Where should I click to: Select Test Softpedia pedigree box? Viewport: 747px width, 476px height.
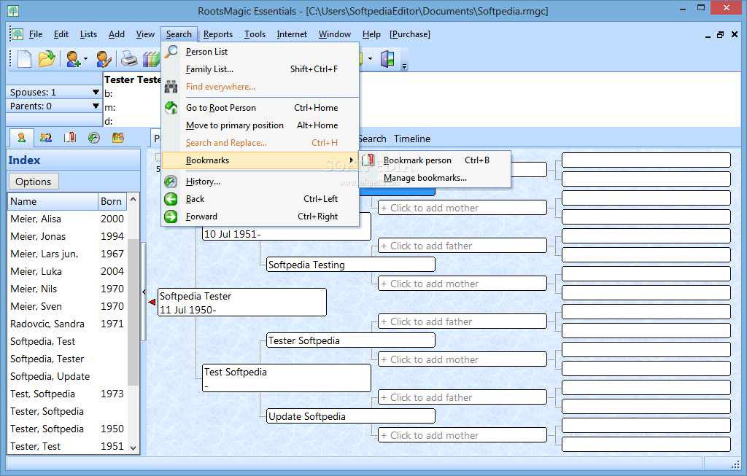(286, 378)
